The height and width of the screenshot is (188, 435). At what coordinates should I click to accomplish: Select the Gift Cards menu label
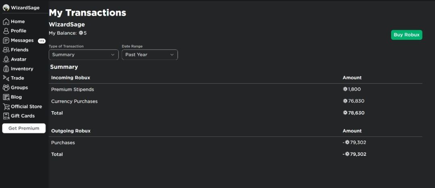(23, 116)
